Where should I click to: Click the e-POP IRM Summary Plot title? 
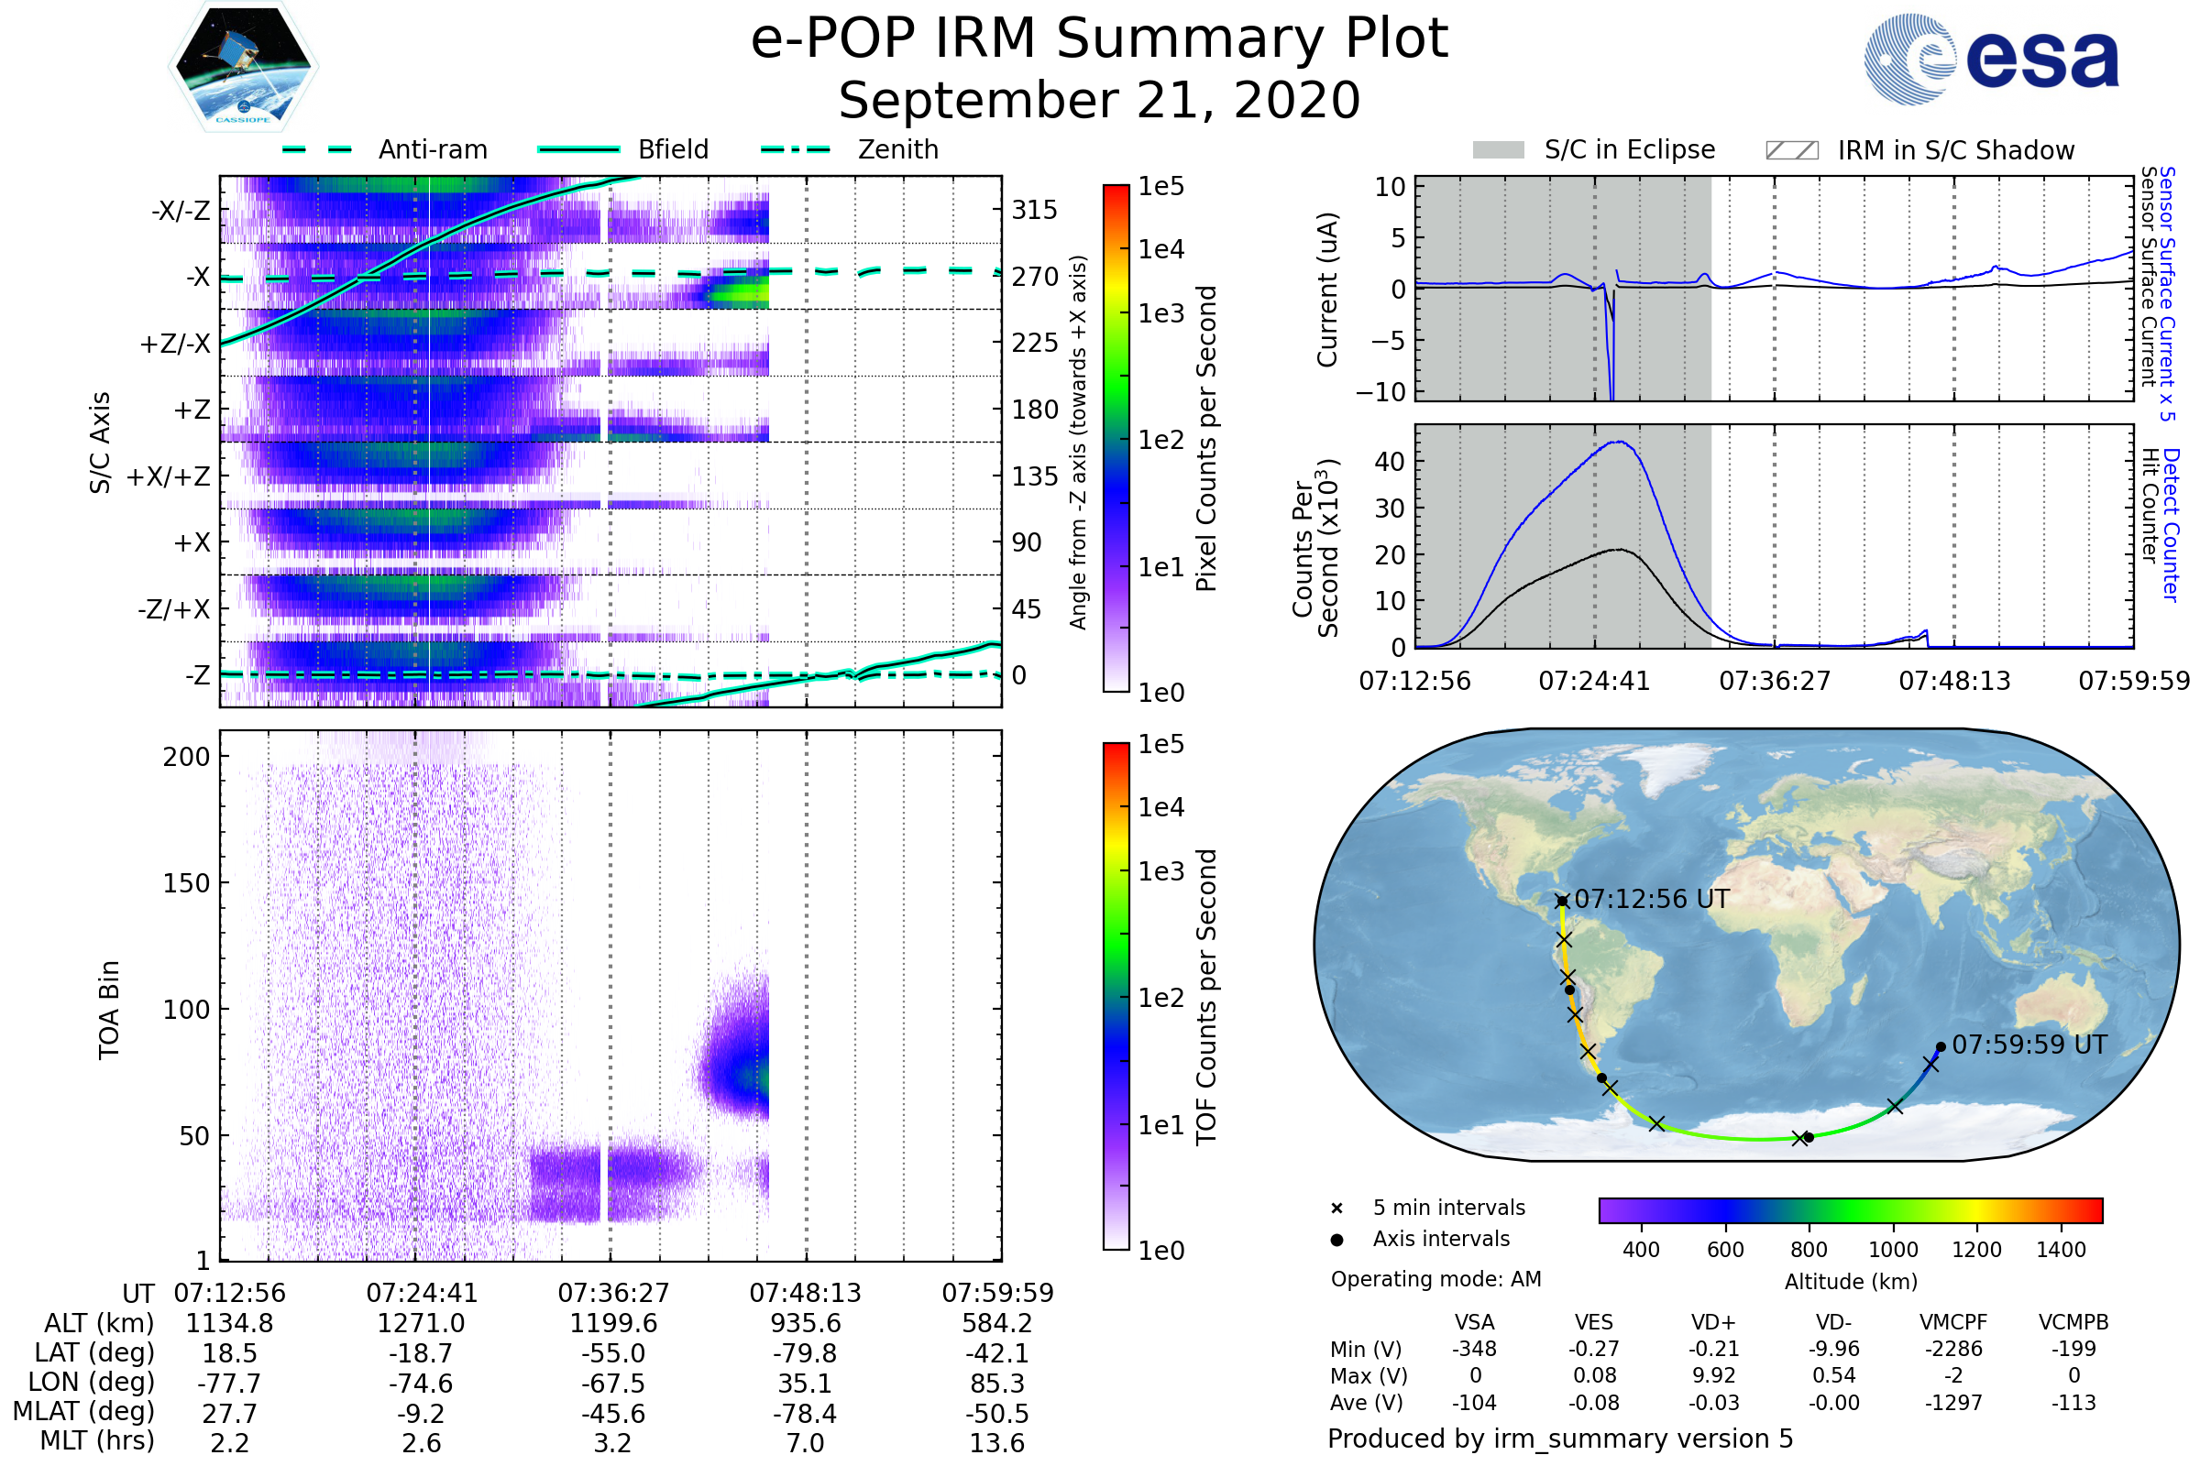pyautogui.click(x=1099, y=39)
